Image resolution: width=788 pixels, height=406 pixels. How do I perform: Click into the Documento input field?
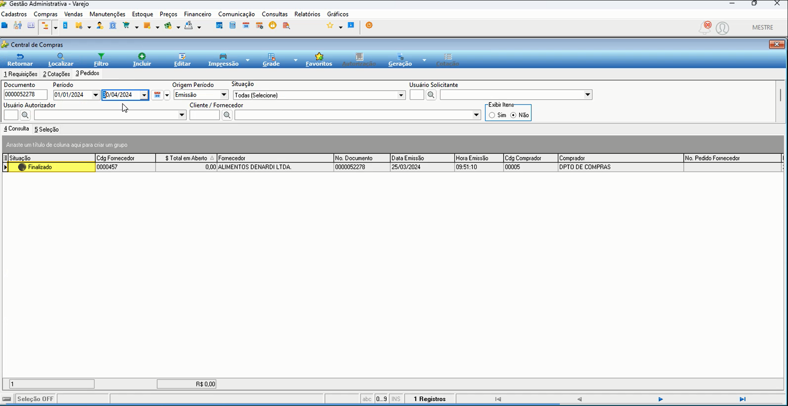point(25,95)
